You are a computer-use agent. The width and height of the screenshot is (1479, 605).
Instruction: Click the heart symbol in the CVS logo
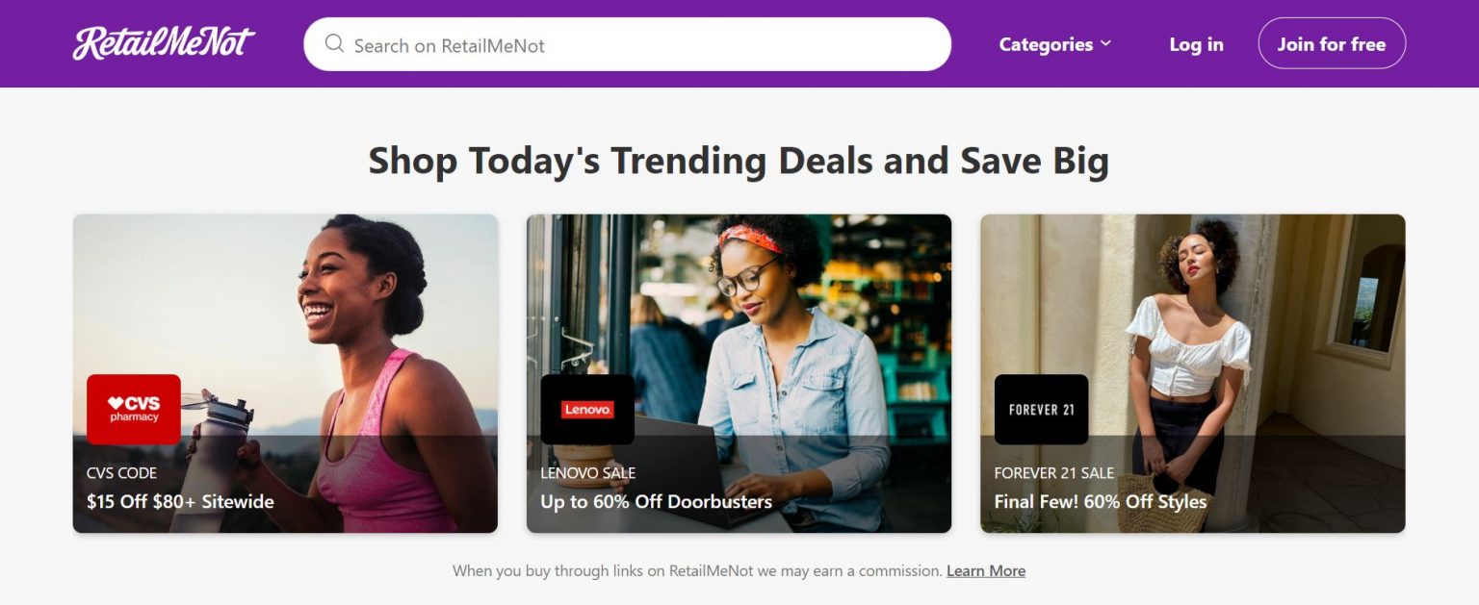click(115, 403)
